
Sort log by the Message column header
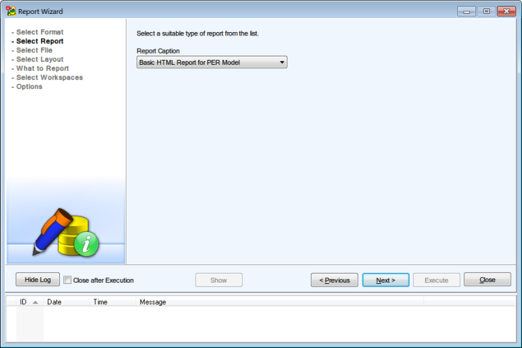coord(152,302)
